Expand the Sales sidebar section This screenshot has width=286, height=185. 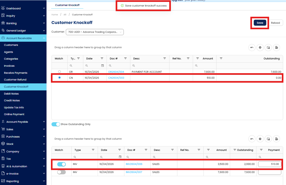click(x=23, y=129)
